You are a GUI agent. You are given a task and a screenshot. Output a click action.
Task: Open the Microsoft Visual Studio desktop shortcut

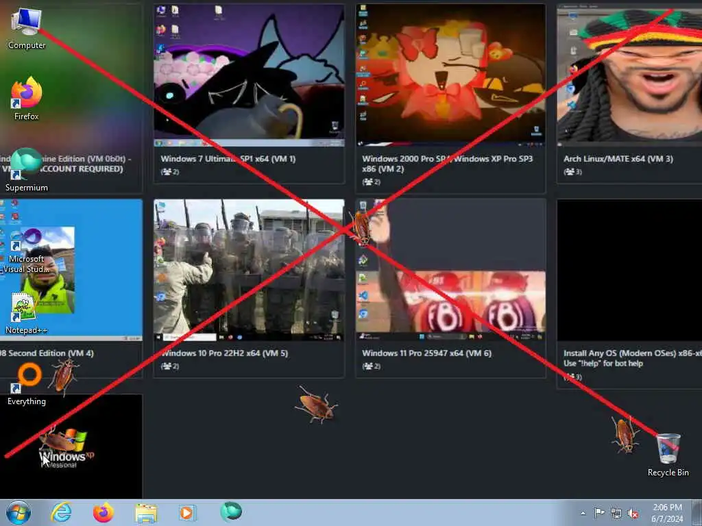[x=27, y=251]
